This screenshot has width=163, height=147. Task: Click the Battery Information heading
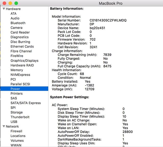click(67, 8)
